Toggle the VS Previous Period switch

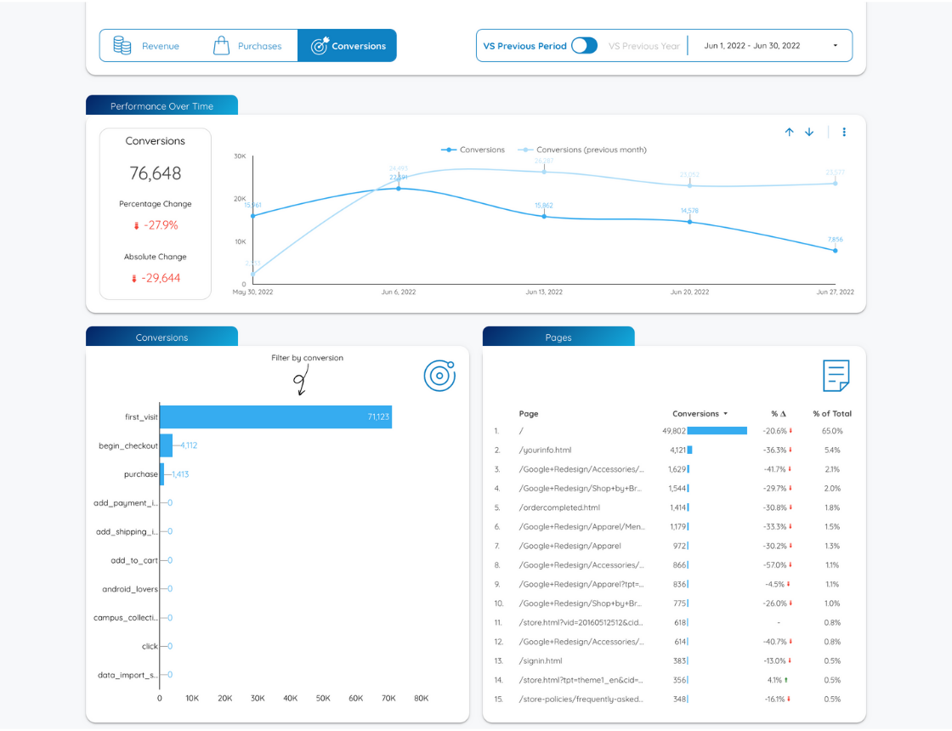[584, 46]
